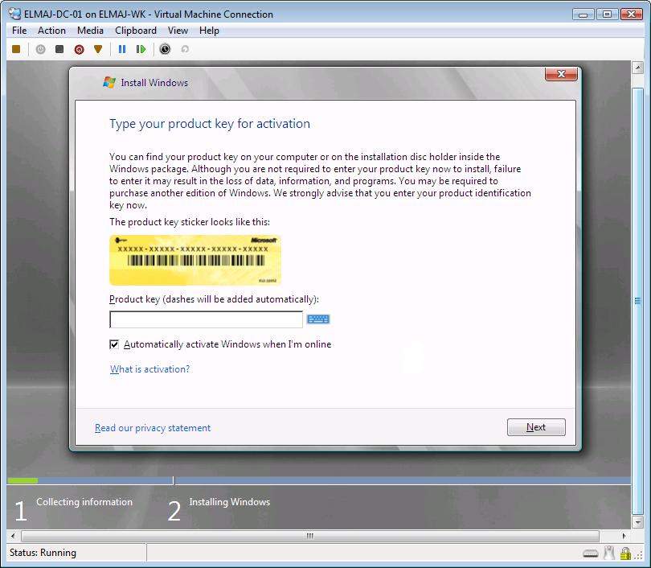Click the Ctrl+Alt+Delete toolbar icon
This screenshot has height=568, width=651.
16,49
